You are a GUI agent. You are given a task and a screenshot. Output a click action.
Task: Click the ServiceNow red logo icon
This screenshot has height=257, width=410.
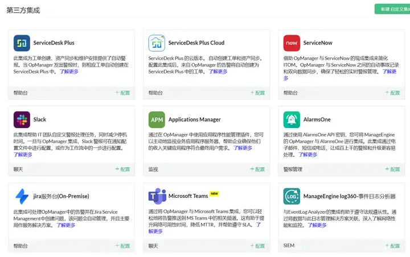[292, 43]
